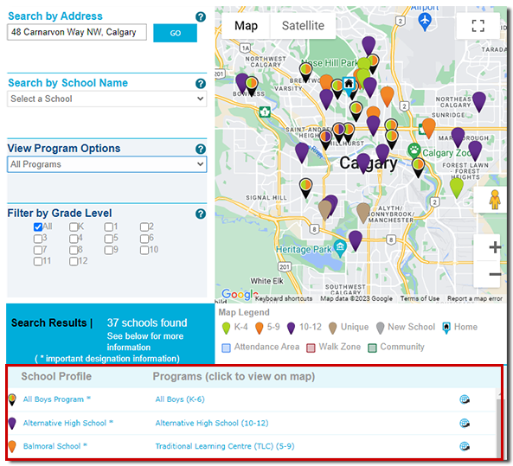Image resolution: width=513 pixels, height=466 pixels.
Task: Switch to Map view tab
Action: point(246,26)
